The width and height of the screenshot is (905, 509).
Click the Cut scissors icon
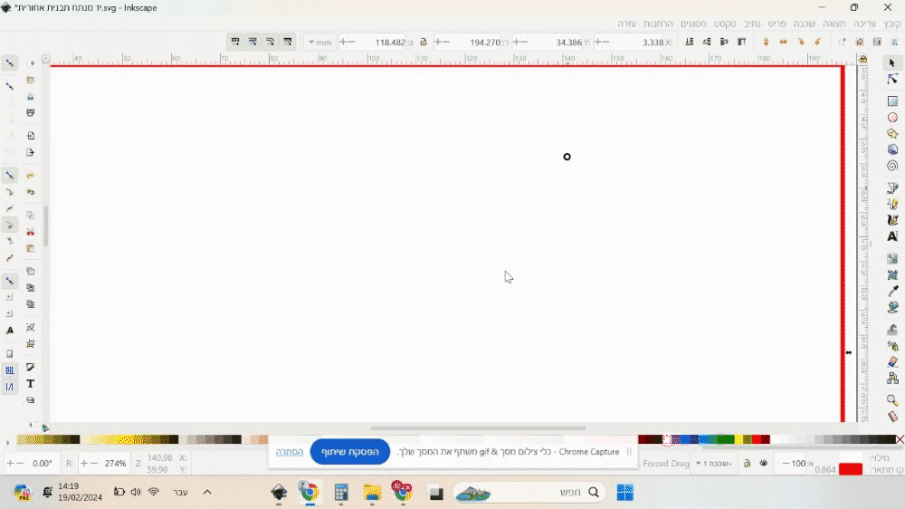point(31,232)
